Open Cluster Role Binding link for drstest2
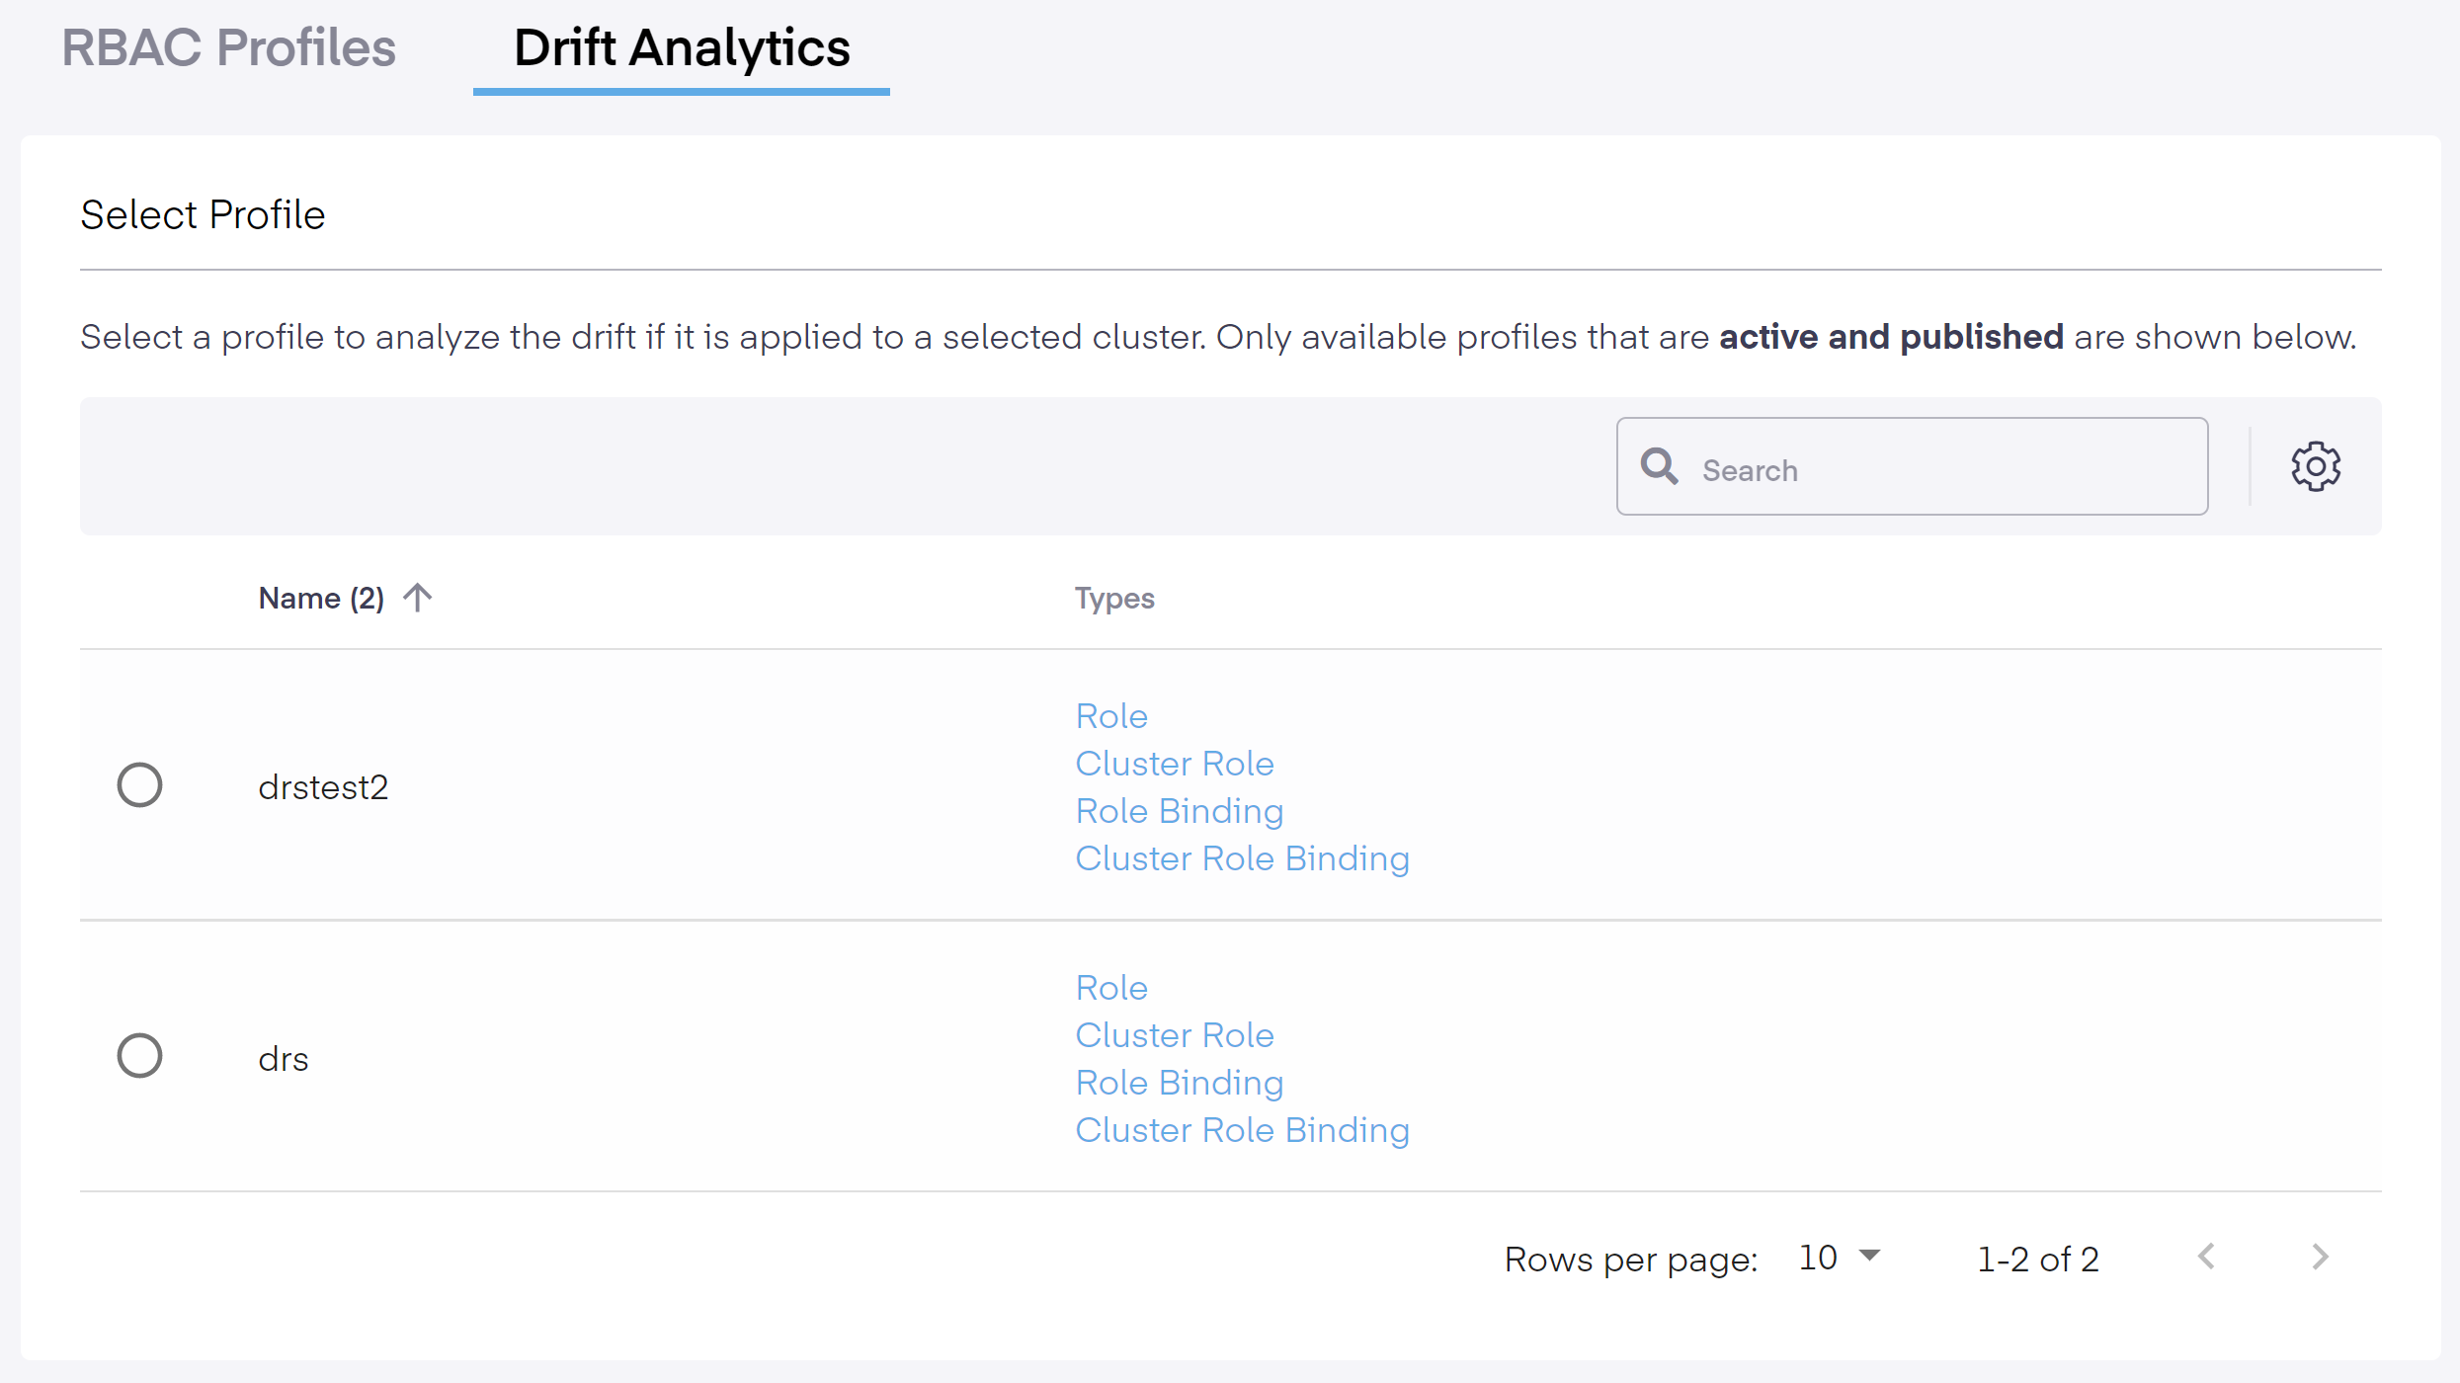Screen dimensions: 2460x1383 tap(1242, 858)
